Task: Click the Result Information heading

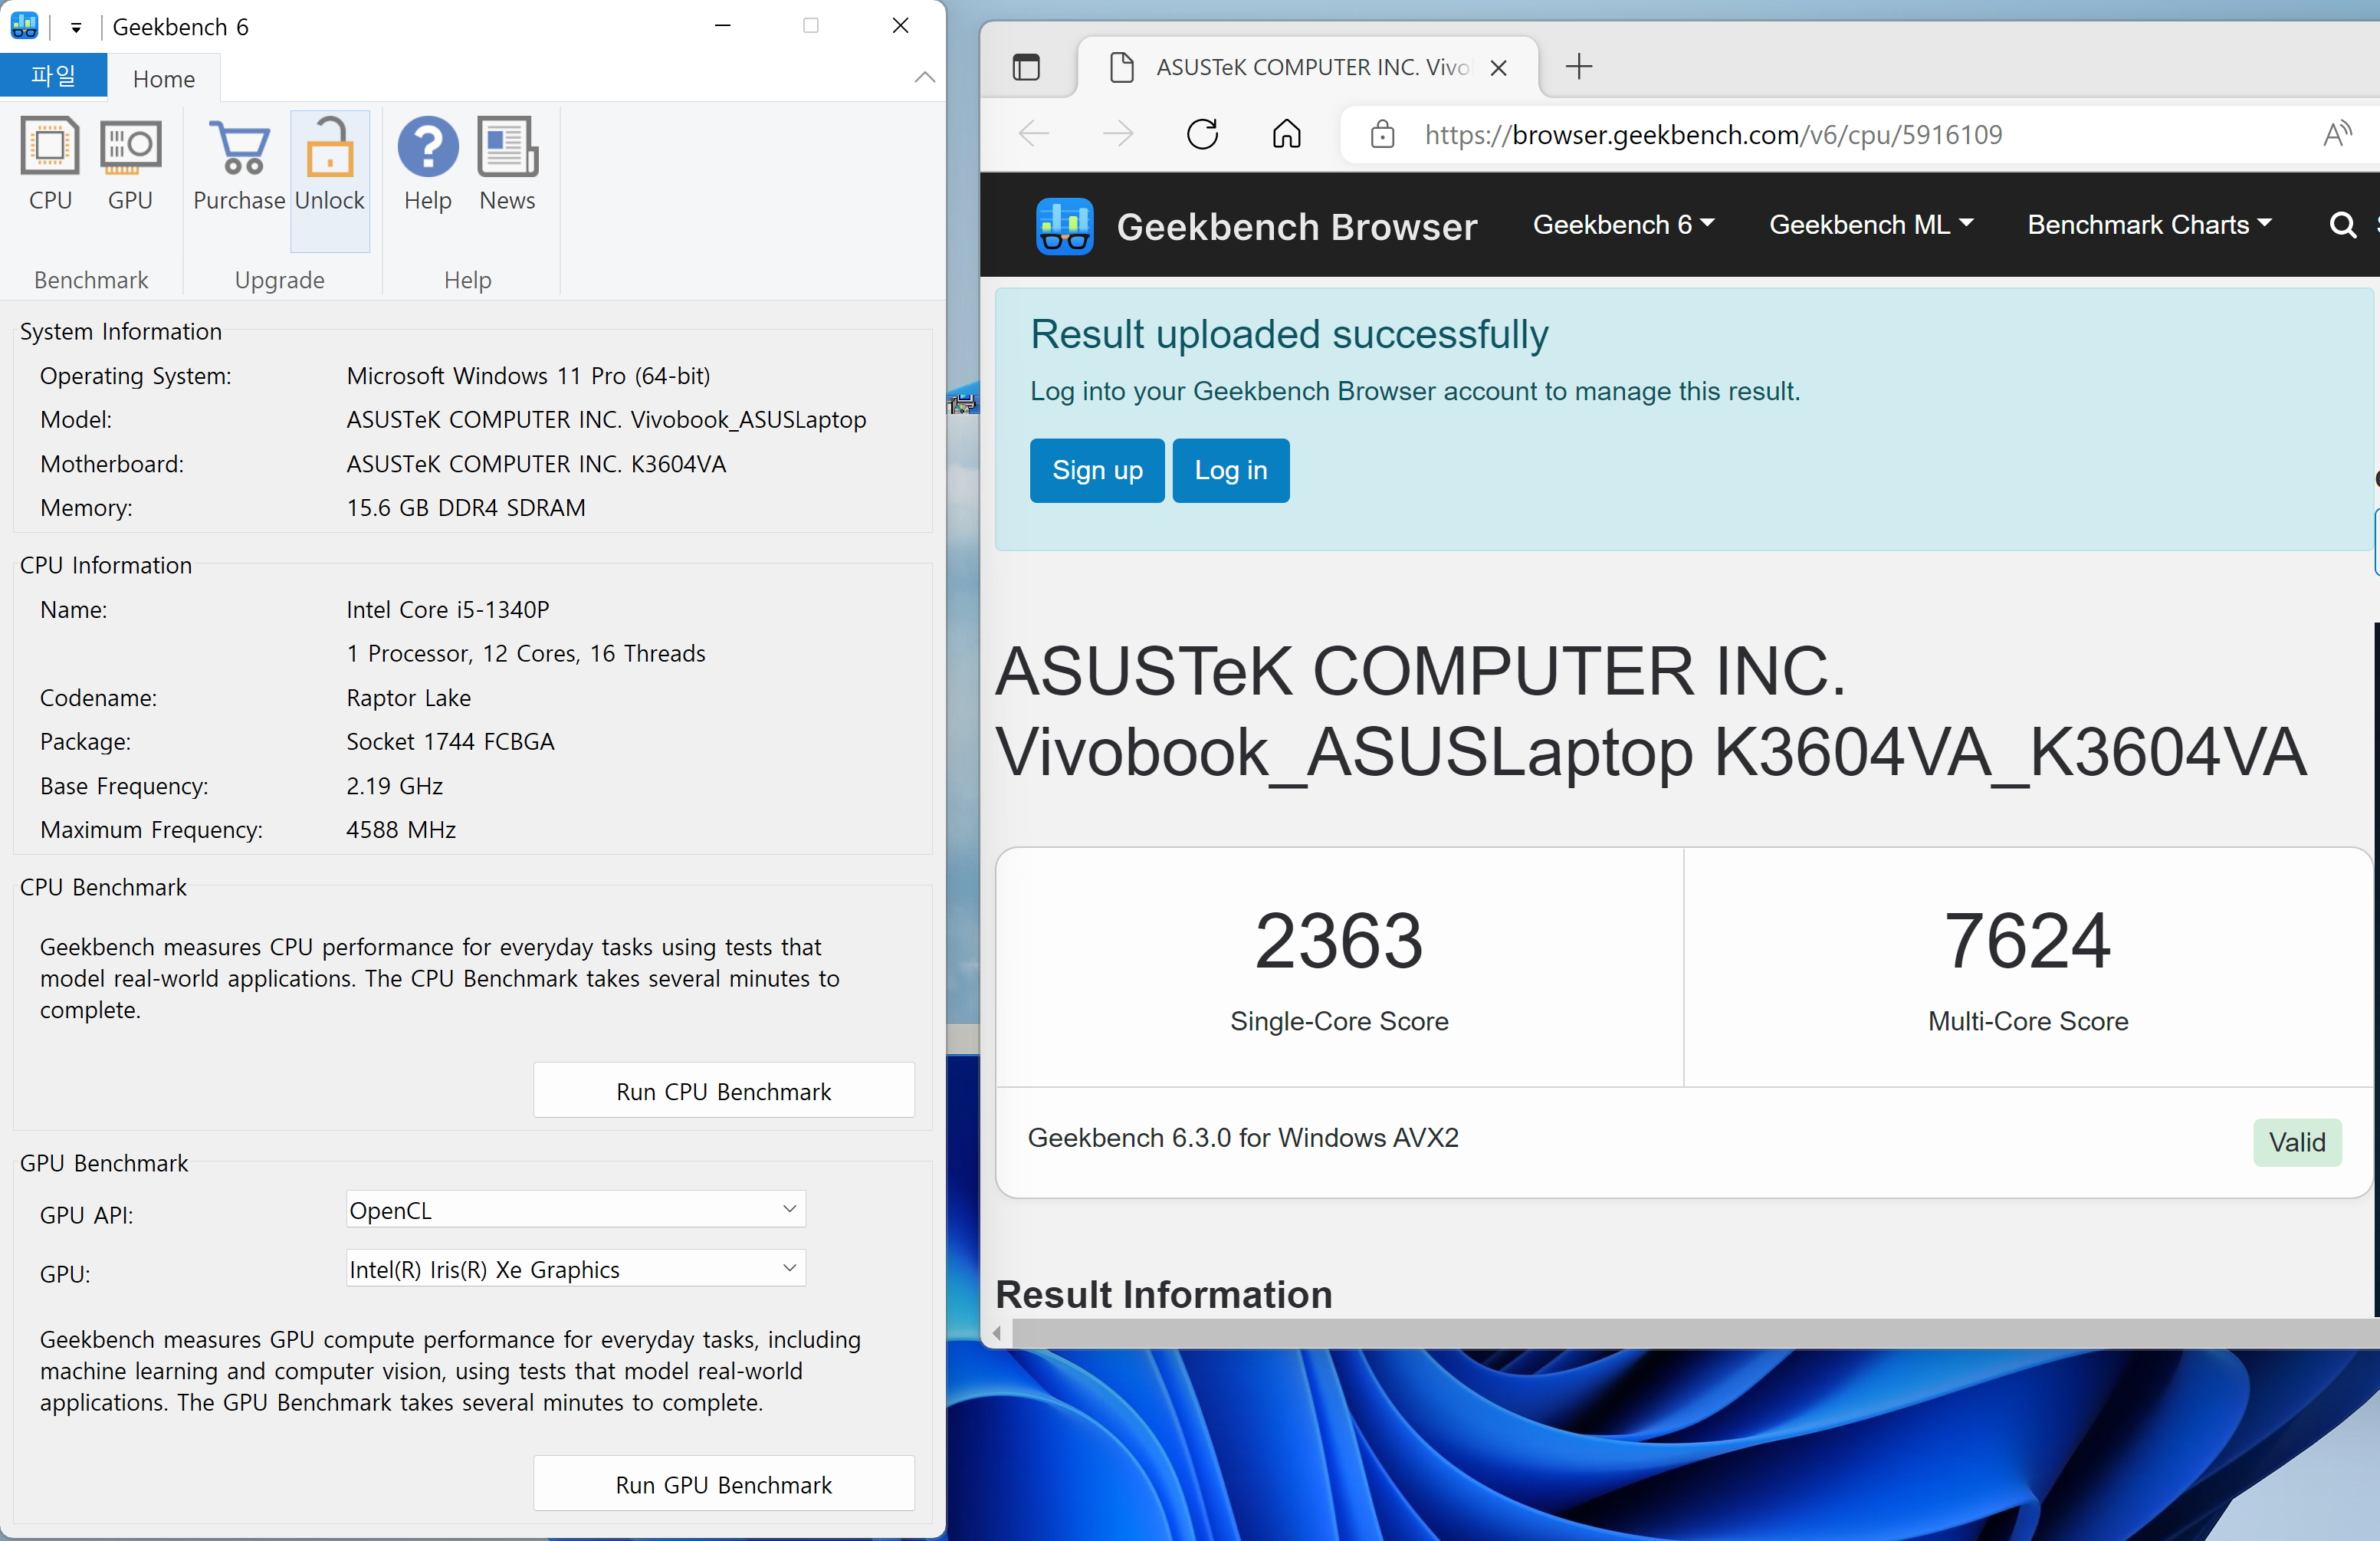Action: click(x=1163, y=1294)
